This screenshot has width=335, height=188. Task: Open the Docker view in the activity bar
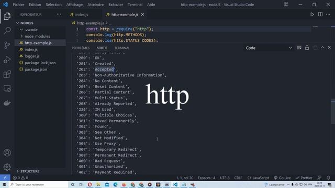coord(7,103)
